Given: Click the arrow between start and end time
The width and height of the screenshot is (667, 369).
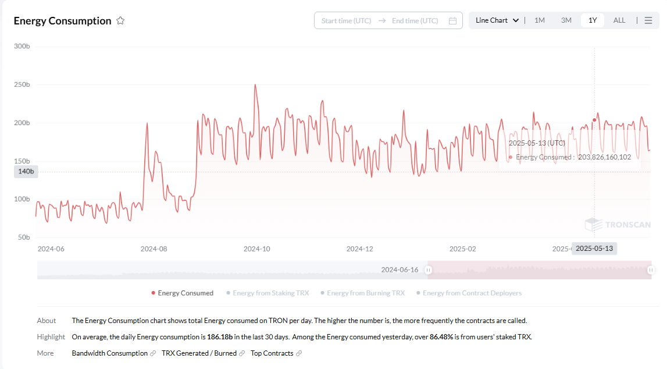Looking at the screenshot, I should click(x=381, y=21).
